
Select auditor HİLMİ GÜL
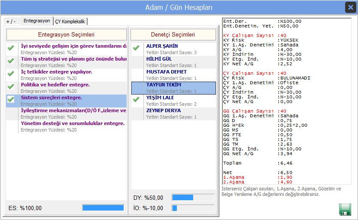pyautogui.click(x=173, y=62)
